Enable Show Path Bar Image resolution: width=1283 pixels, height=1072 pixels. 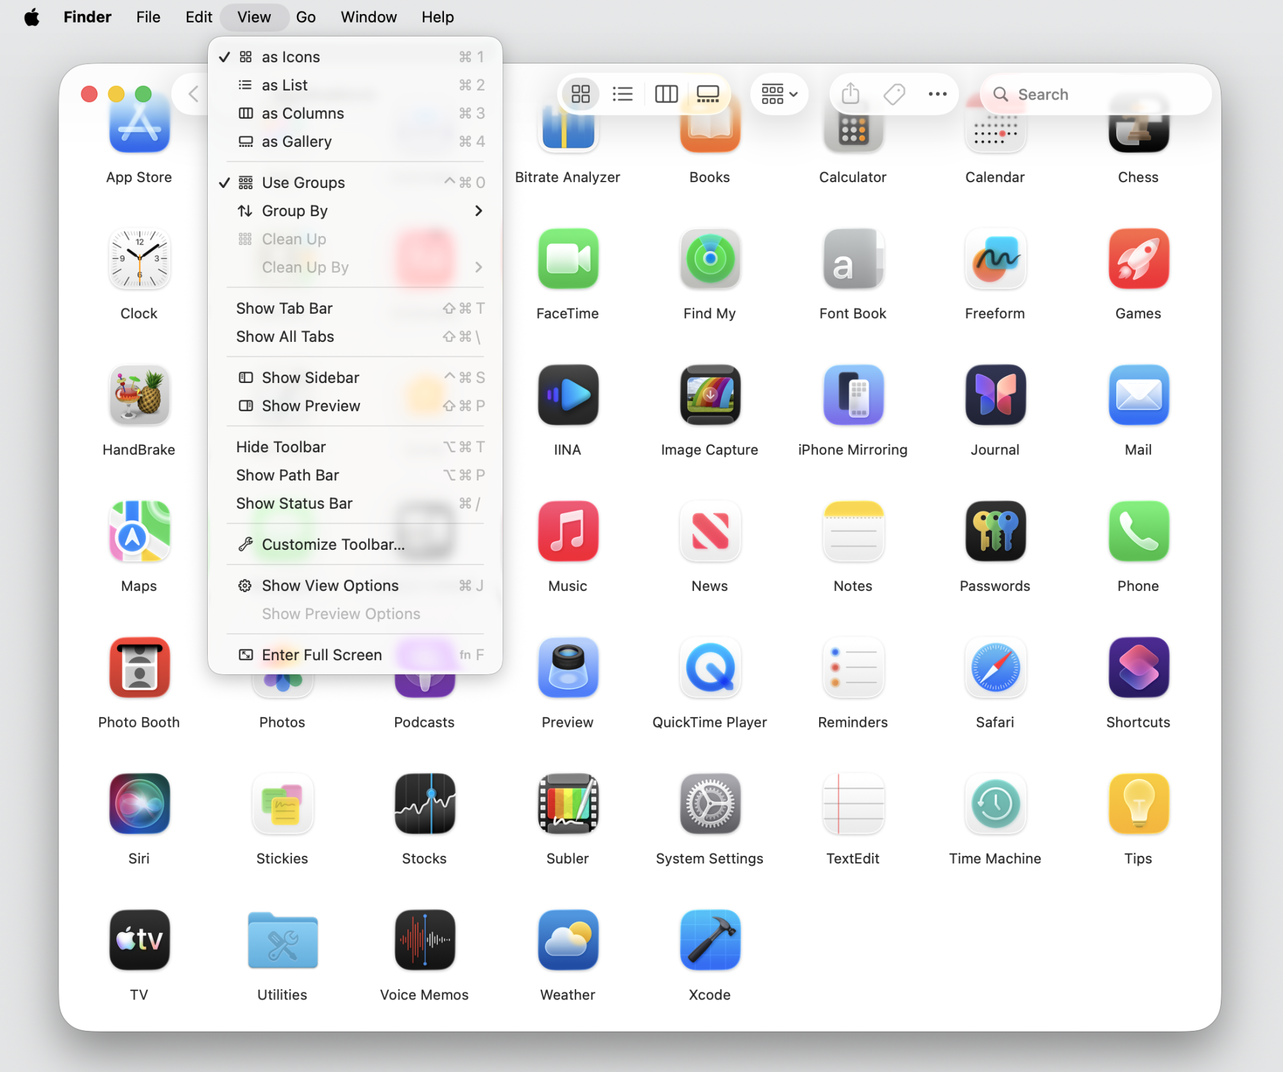(x=287, y=475)
